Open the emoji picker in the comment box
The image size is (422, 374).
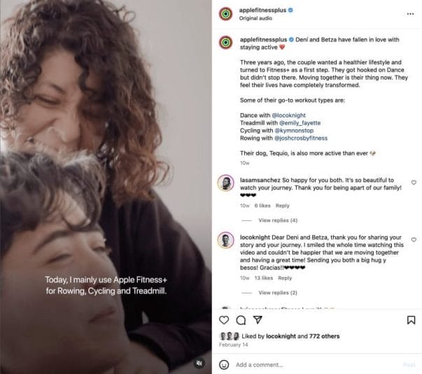tap(224, 364)
